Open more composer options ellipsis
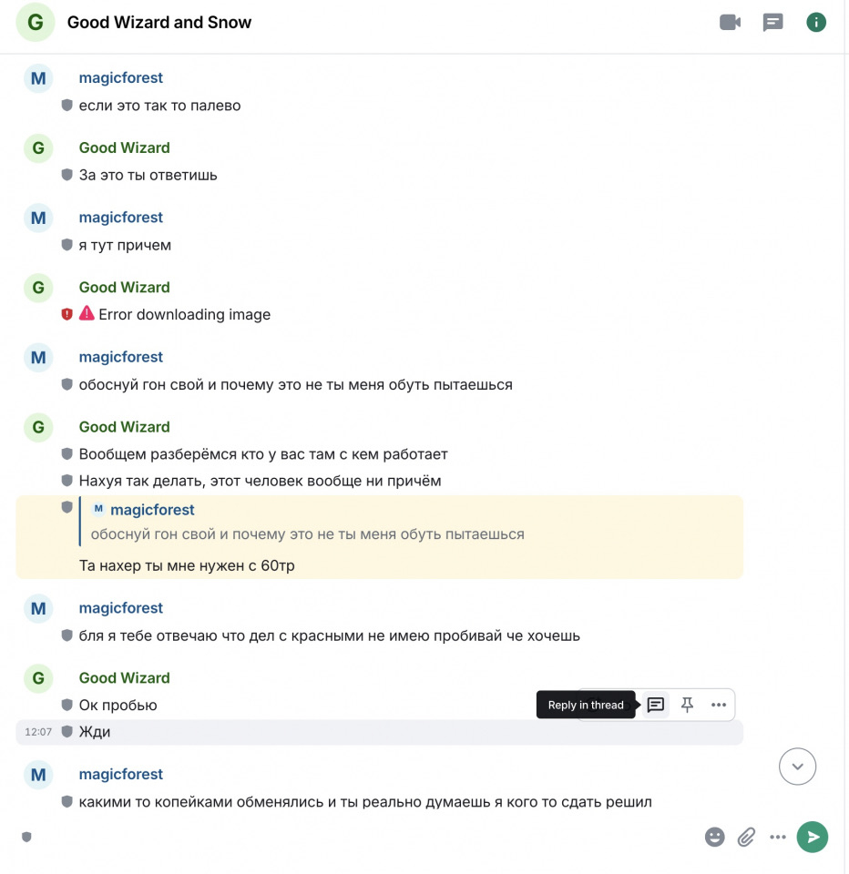849x874 pixels. coord(778,837)
